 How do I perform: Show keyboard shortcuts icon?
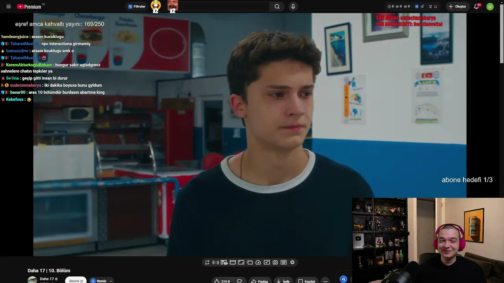click(x=283, y=263)
